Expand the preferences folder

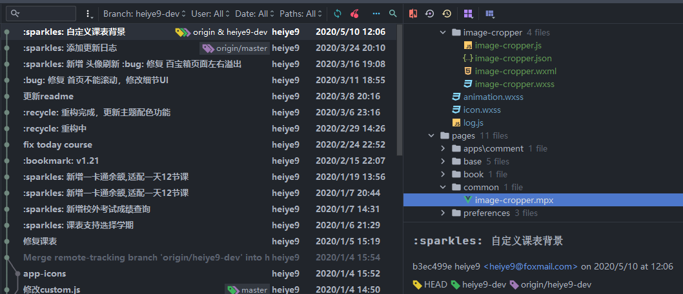click(x=443, y=213)
